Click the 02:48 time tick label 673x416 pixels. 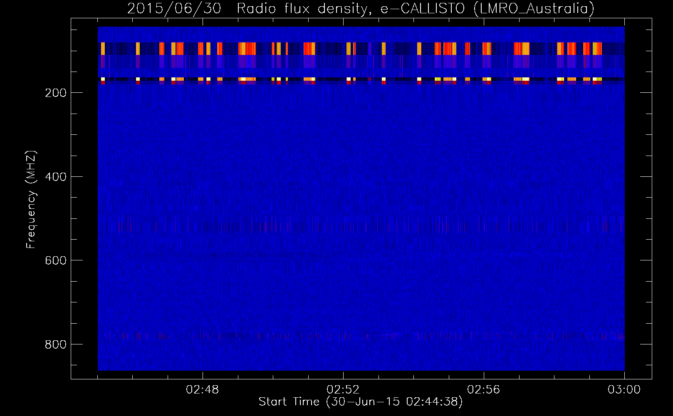pos(203,390)
